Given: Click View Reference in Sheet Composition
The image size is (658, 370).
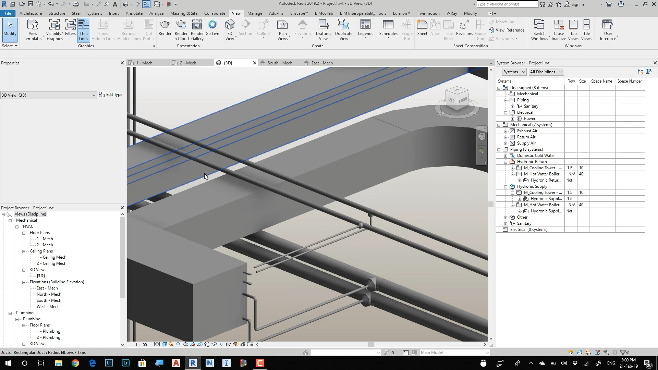Looking at the screenshot, I should pyautogui.click(x=507, y=30).
